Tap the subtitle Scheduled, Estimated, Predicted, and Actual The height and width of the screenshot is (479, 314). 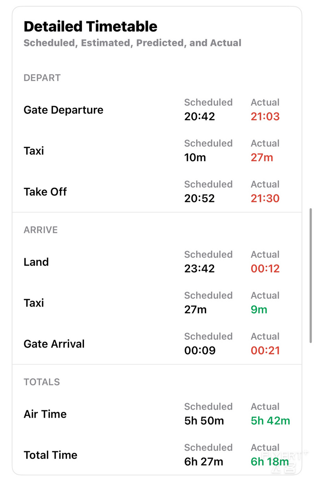point(132,43)
